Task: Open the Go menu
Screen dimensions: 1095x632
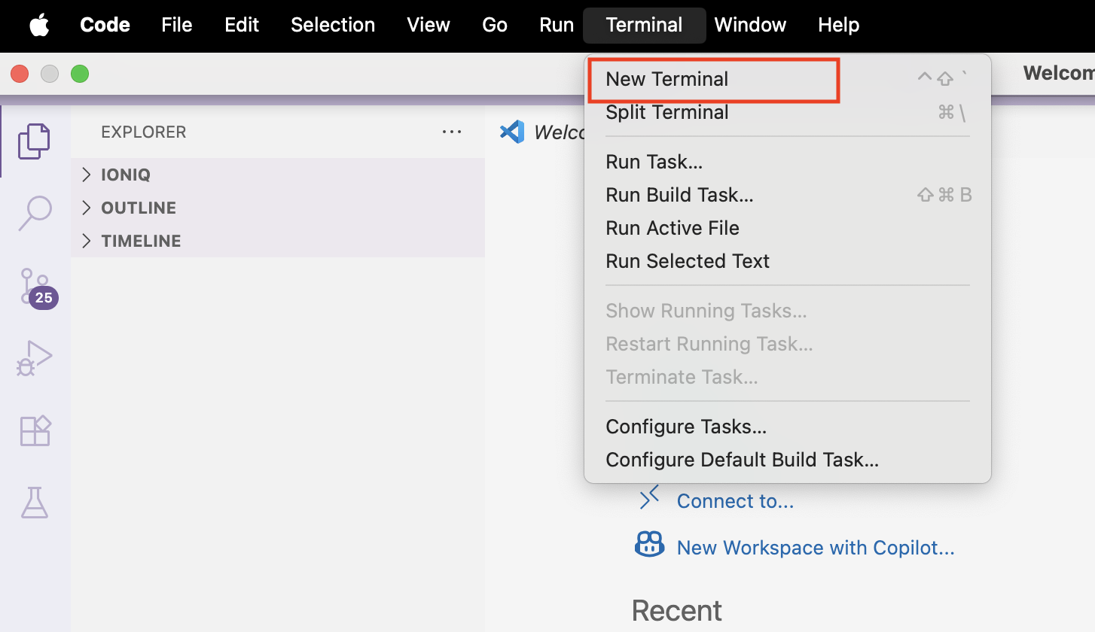Action: [495, 25]
